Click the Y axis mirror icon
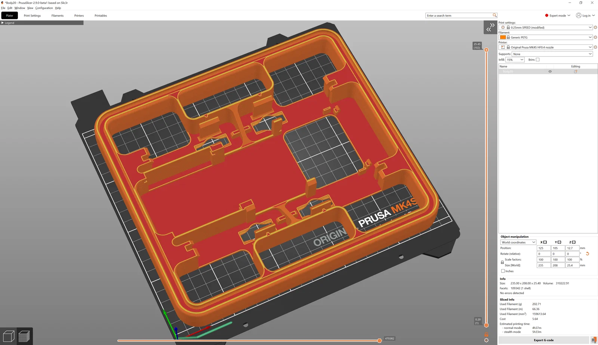This screenshot has width=598, height=345. click(x=559, y=242)
